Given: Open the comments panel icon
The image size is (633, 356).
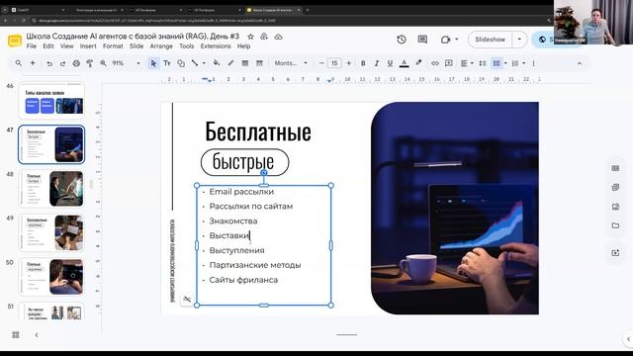Looking at the screenshot, I should point(422,40).
